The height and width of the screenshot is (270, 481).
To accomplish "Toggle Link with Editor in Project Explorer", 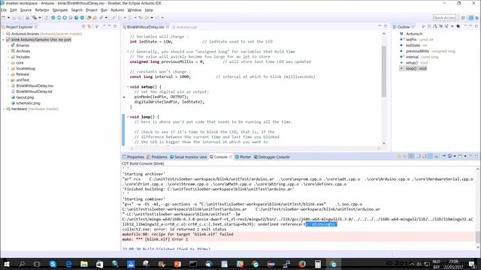I will 89,27.
